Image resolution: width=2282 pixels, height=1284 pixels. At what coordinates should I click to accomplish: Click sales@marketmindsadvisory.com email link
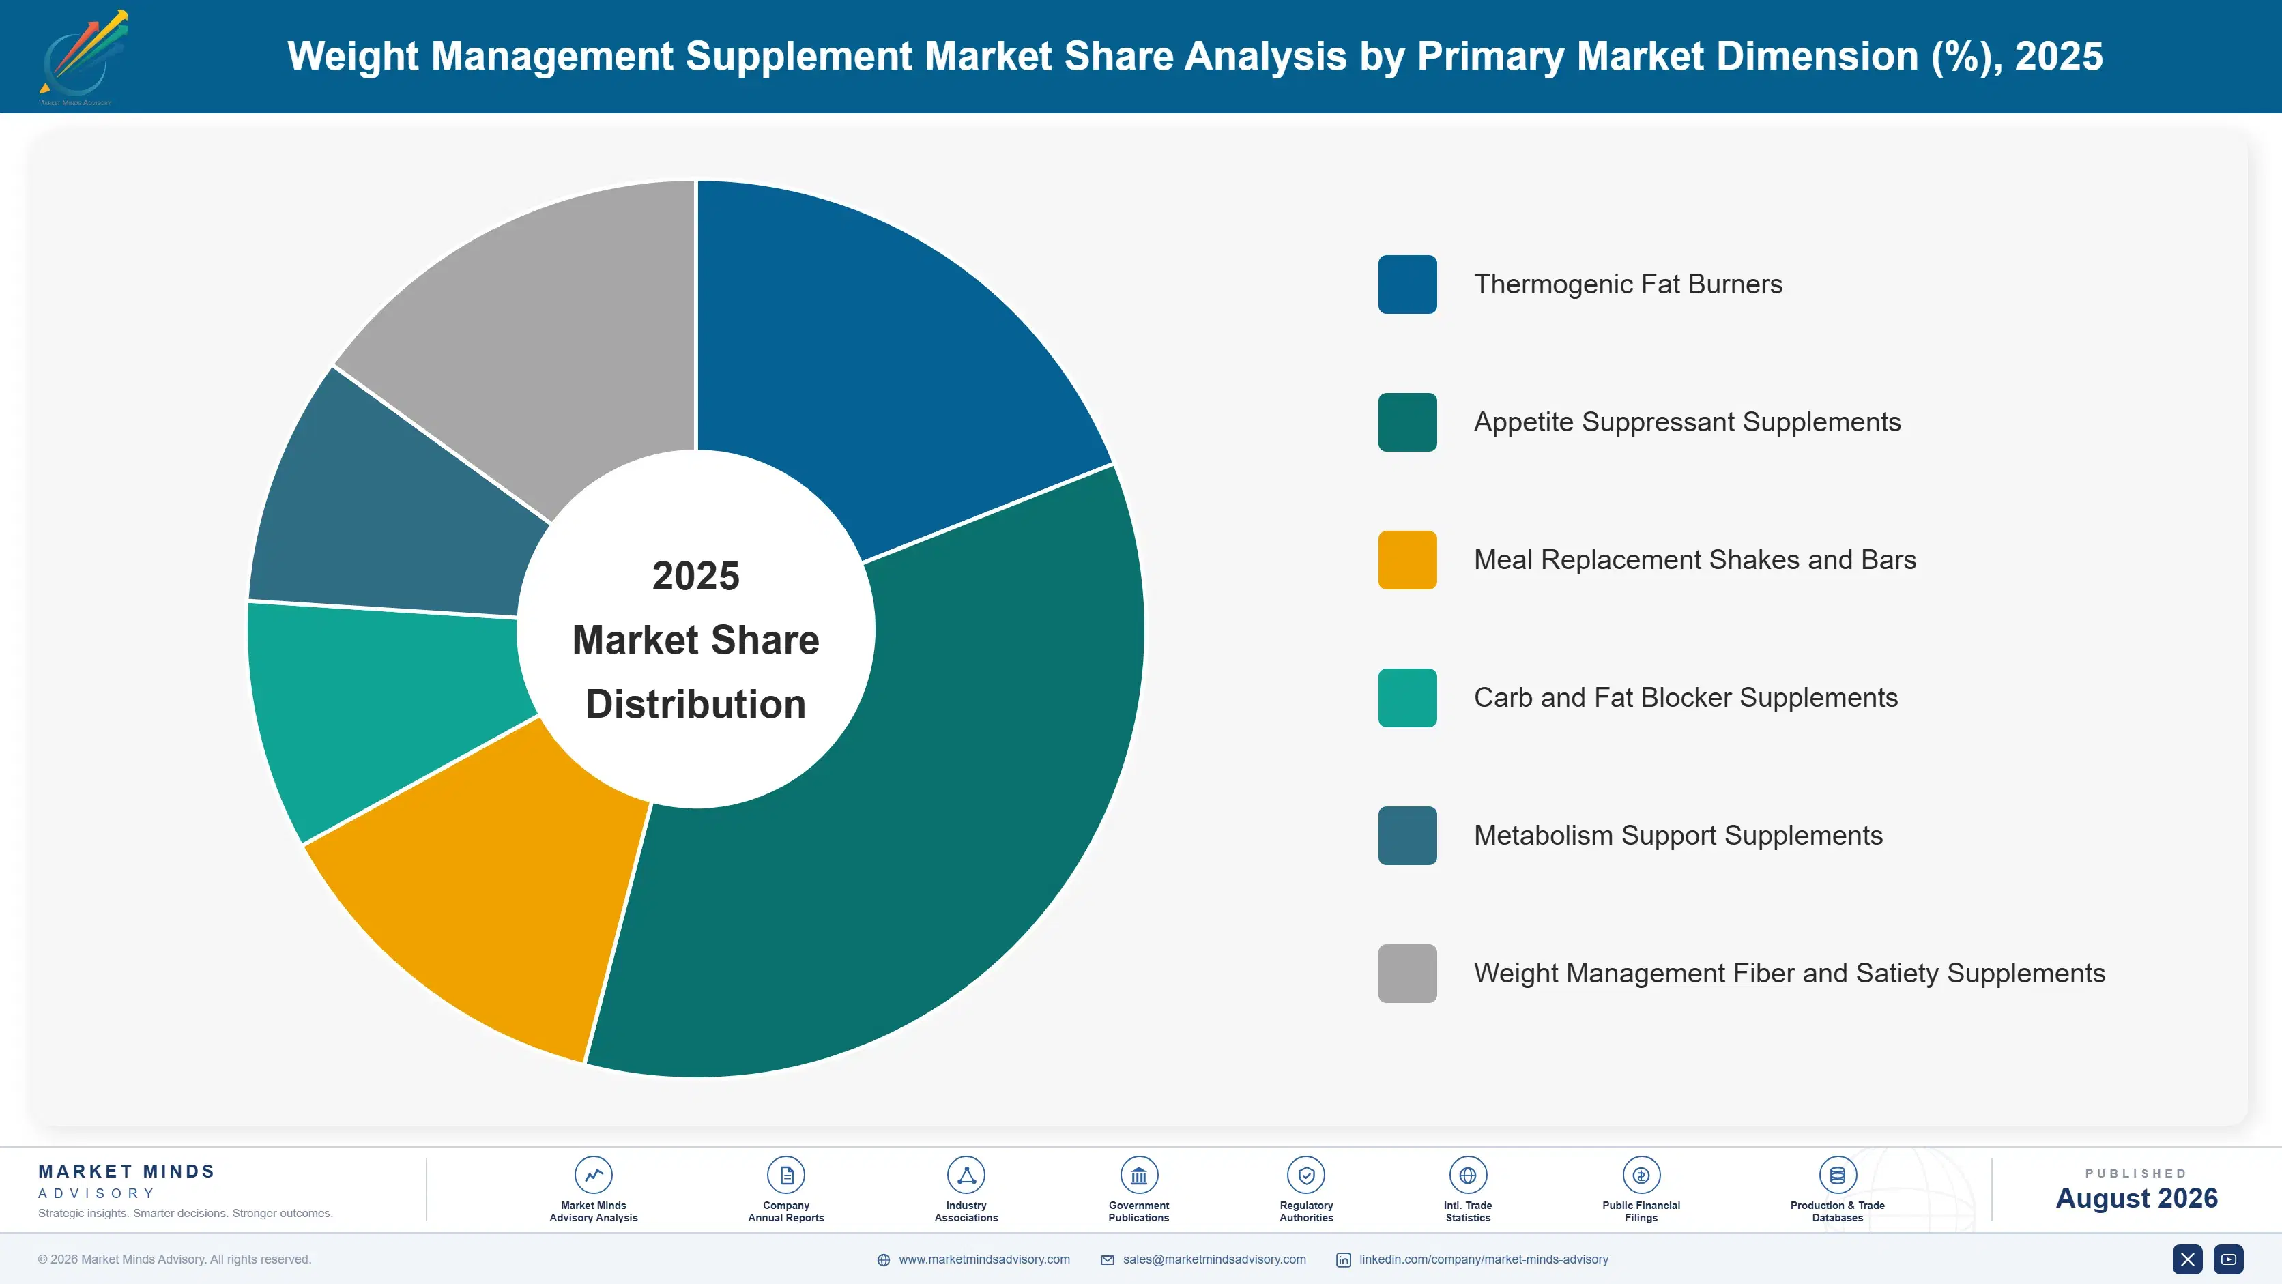(1215, 1259)
